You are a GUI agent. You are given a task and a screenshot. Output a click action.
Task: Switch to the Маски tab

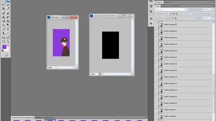coord(167,2)
